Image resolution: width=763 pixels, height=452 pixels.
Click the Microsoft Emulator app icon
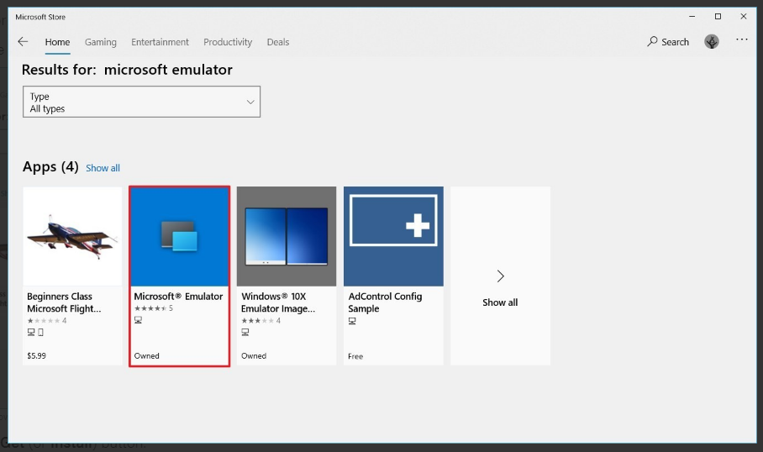(x=179, y=237)
